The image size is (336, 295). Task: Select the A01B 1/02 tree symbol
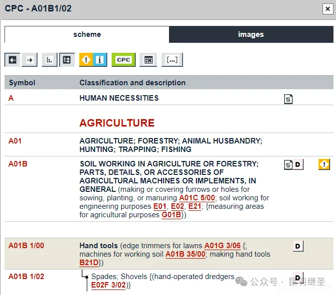point(26,277)
